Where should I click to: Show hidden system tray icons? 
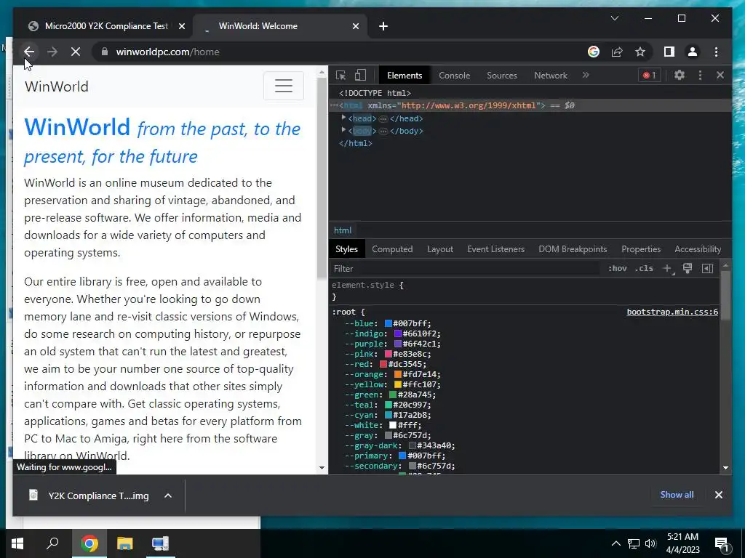coord(615,543)
